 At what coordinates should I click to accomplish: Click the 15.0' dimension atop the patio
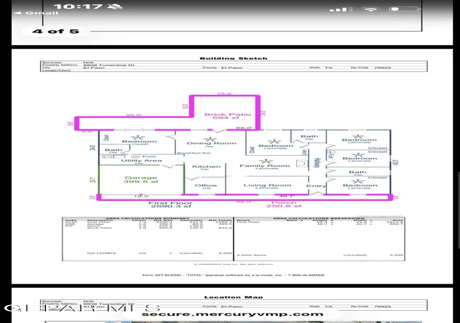[225, 94]
